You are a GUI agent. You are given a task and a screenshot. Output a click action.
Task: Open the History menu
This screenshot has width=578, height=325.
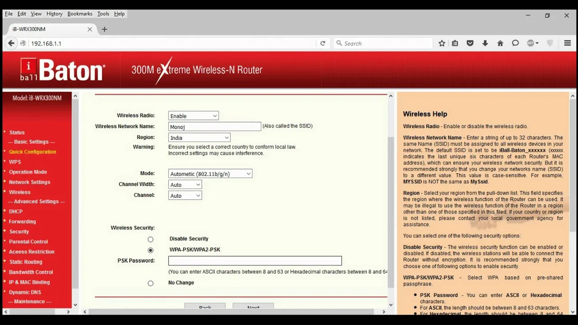54,14
